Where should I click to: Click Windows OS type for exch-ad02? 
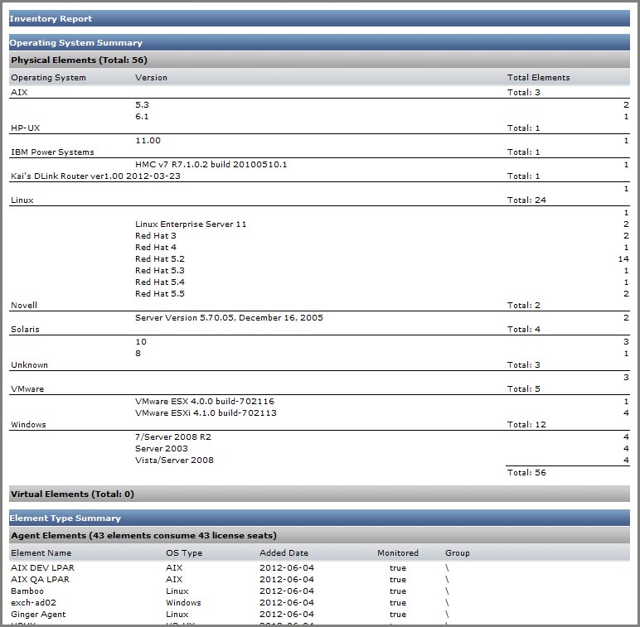[x=184, y=603]
